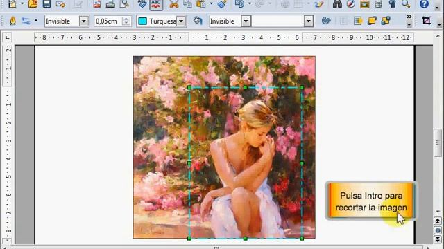This screenshot has width=444, height=249.
Task: Save the document with floppy icon
Action: [46, 3]
